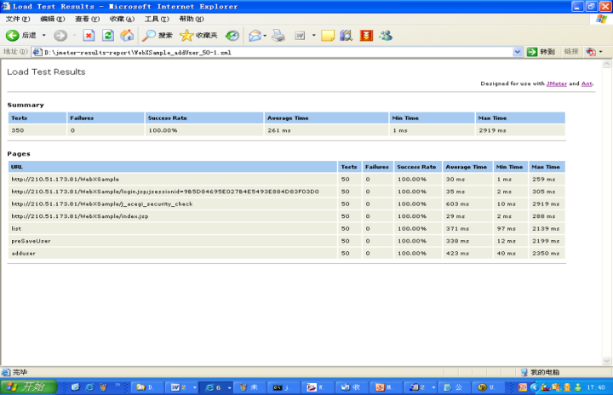613x395 pixels.
Task: Click the Forward arrow button
Action: click(60, 36)
